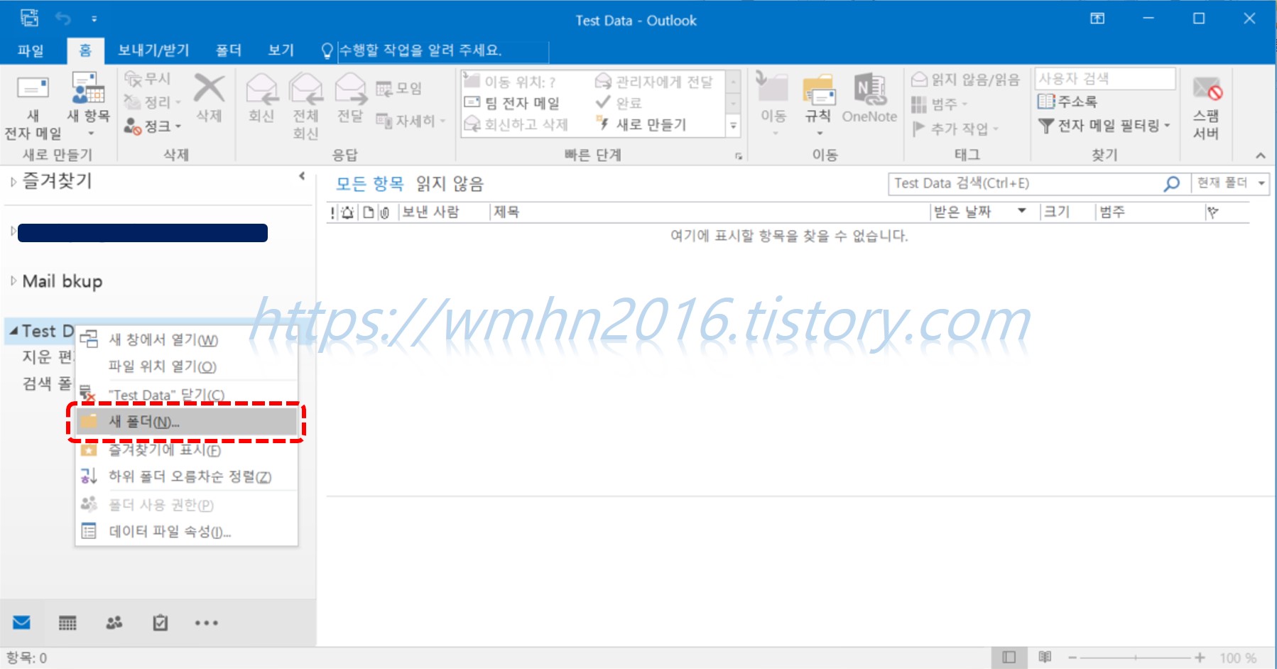Open Mail view in navigation bar
The height and width of the screenshot is (669, 1277).
point(22,623)
